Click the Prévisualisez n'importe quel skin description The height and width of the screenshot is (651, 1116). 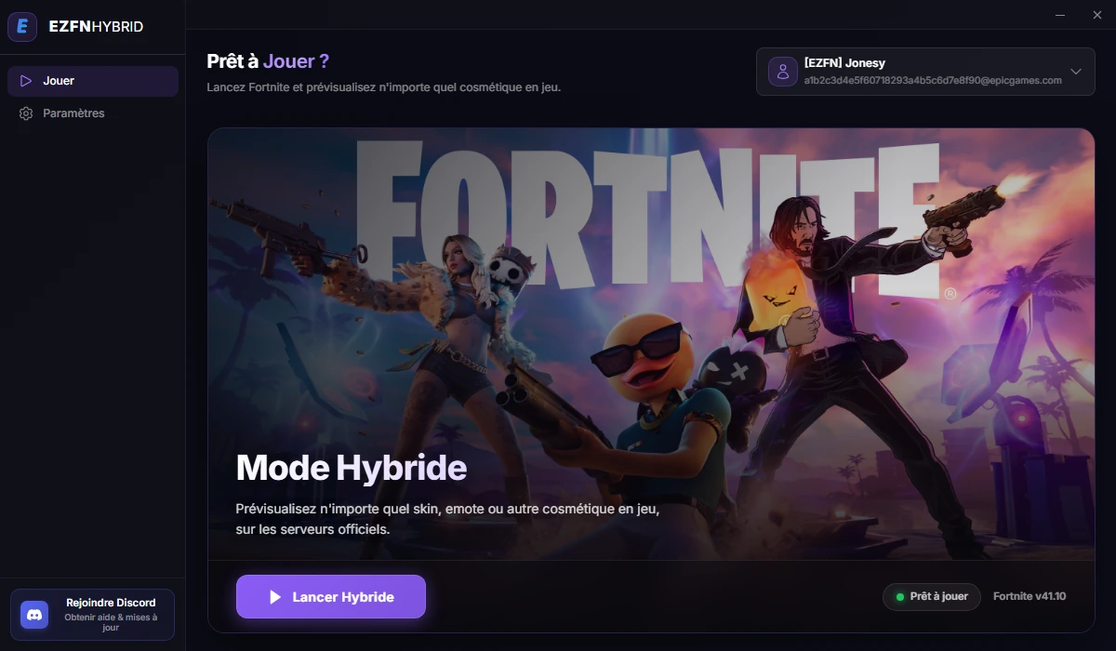447,520
